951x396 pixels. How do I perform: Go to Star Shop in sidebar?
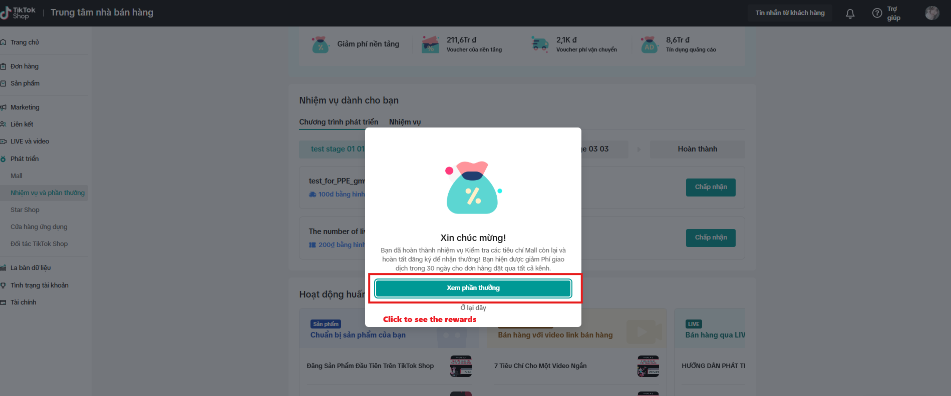point(25,209)
